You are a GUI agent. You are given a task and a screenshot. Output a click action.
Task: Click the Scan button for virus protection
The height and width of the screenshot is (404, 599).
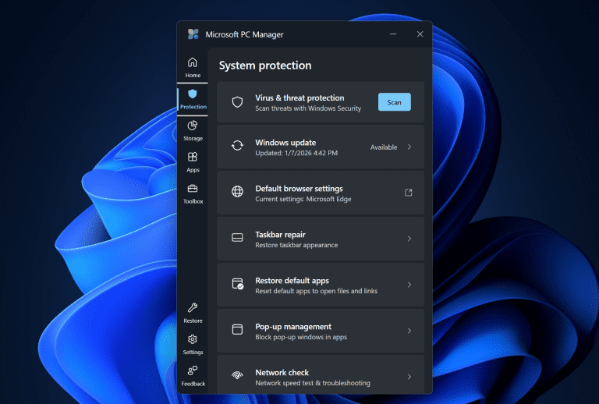[x=394, y=102]
